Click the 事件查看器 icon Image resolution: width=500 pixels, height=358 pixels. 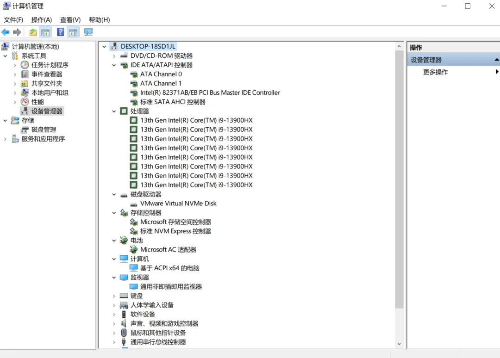25,74
